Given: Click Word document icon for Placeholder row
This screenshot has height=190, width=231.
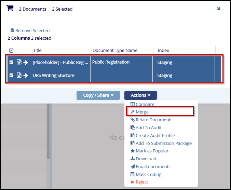Looking at the screenshot, I should coord(19,62).
